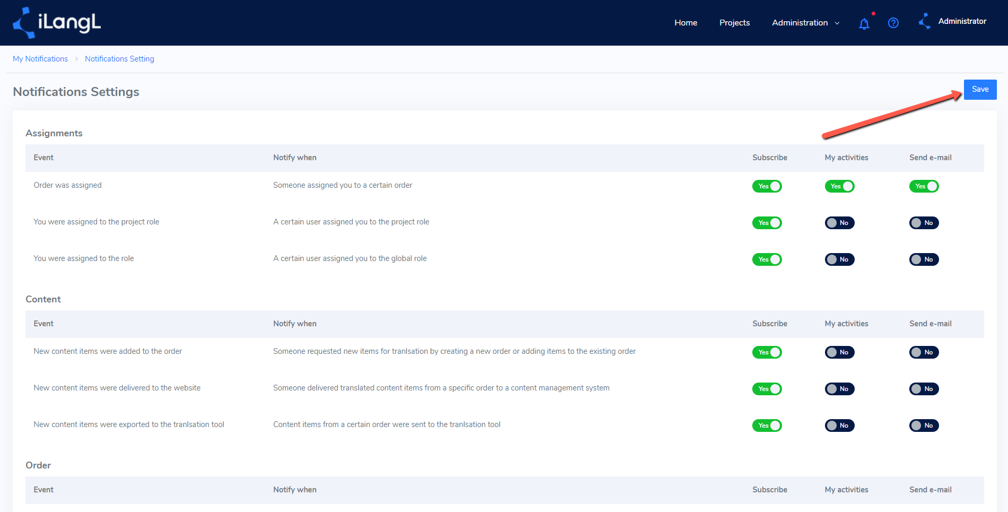
Task: Enable My activities for assigned to project role
Action: click(839, 223)
